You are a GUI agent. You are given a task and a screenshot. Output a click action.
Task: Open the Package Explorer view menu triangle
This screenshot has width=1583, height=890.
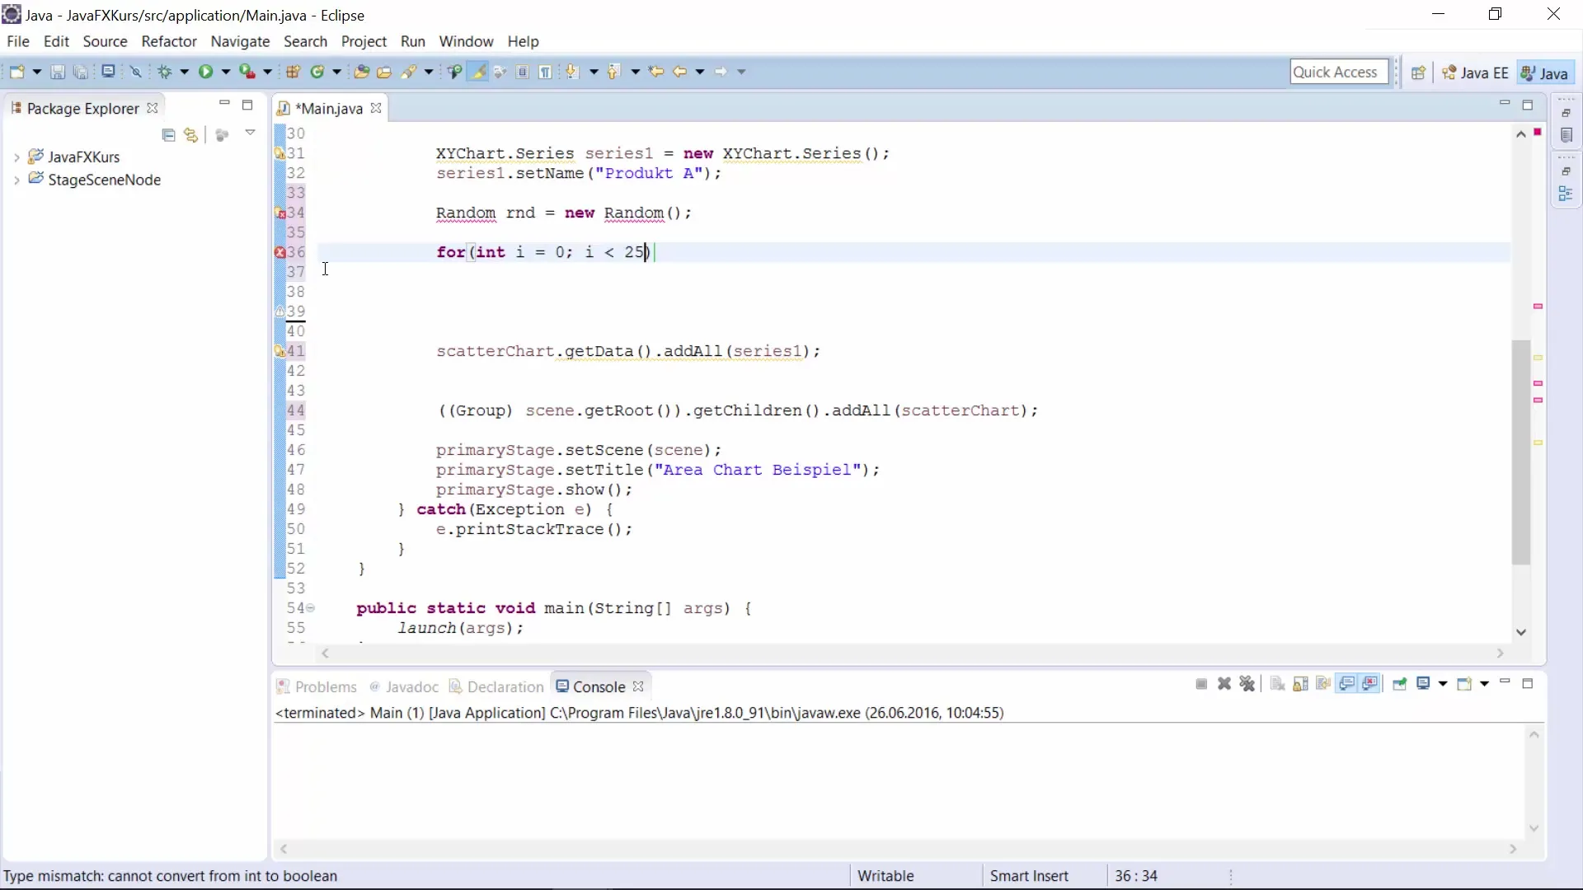(x=251, y=133)
